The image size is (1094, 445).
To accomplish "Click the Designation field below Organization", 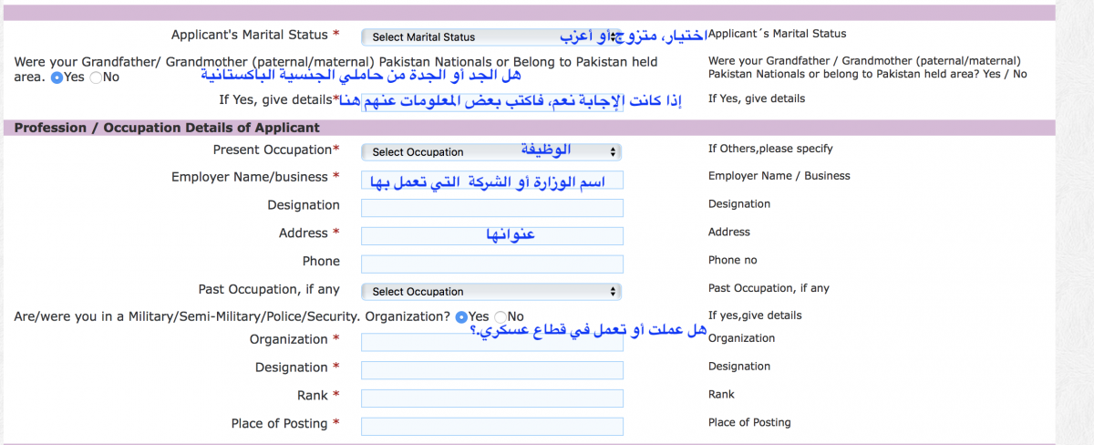I will coord(491,370).
